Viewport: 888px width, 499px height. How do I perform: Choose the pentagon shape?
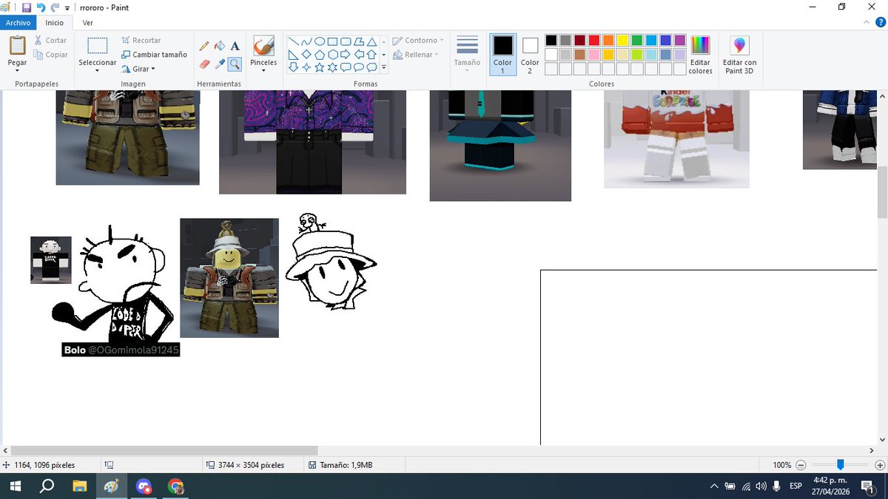320,55
